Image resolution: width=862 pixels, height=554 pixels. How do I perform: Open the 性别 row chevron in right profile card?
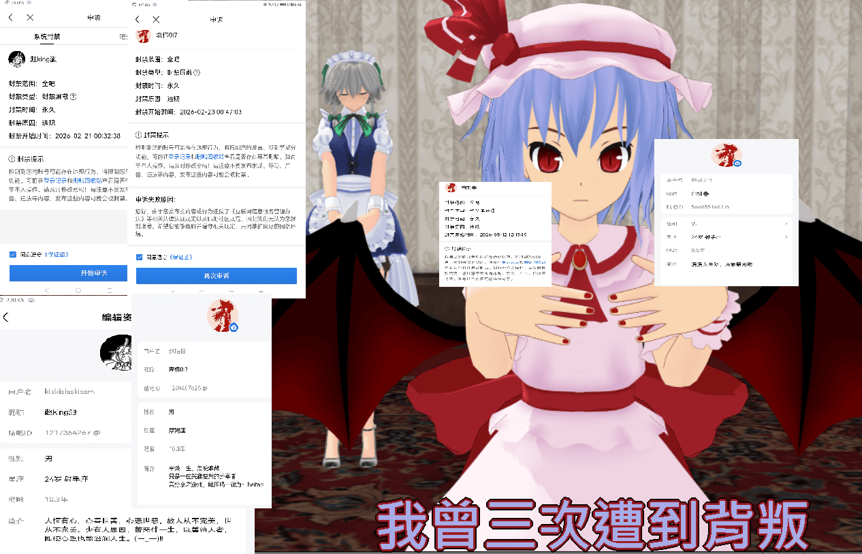[x=786, y=224]
